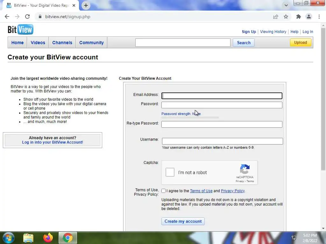326x244 pixels.
Task: Click the browser forward arrow
Action: pos(17,17)
